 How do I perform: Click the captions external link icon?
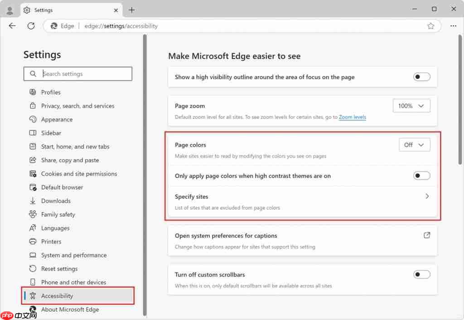(x=426, y=235)
